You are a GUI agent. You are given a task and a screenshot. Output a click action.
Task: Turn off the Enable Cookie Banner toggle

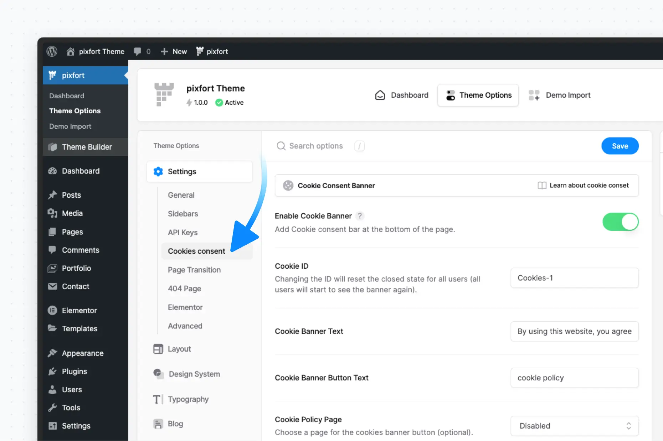pos(621,222)
